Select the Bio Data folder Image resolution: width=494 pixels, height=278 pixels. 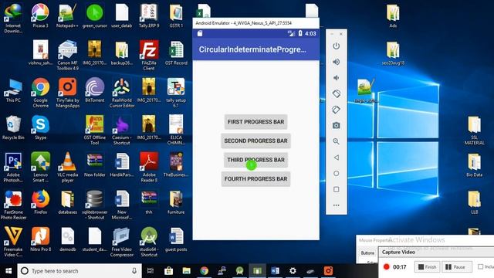[x=474, y=164]
